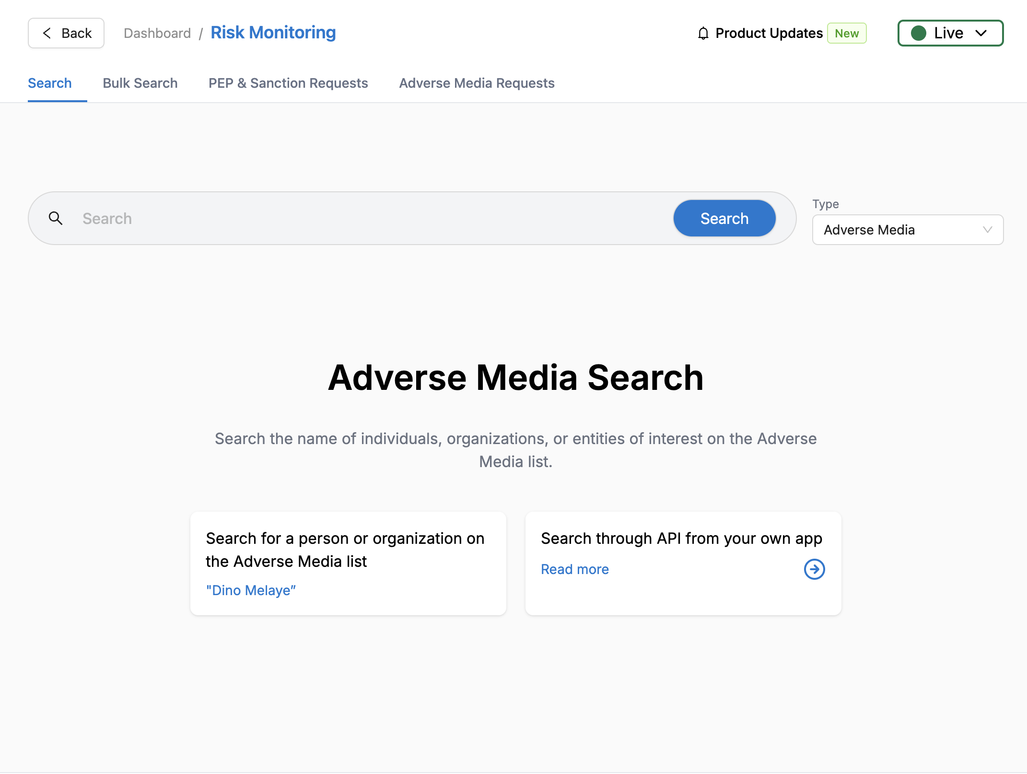Click the Dashboard breadcrumb link

coord(157,33)
